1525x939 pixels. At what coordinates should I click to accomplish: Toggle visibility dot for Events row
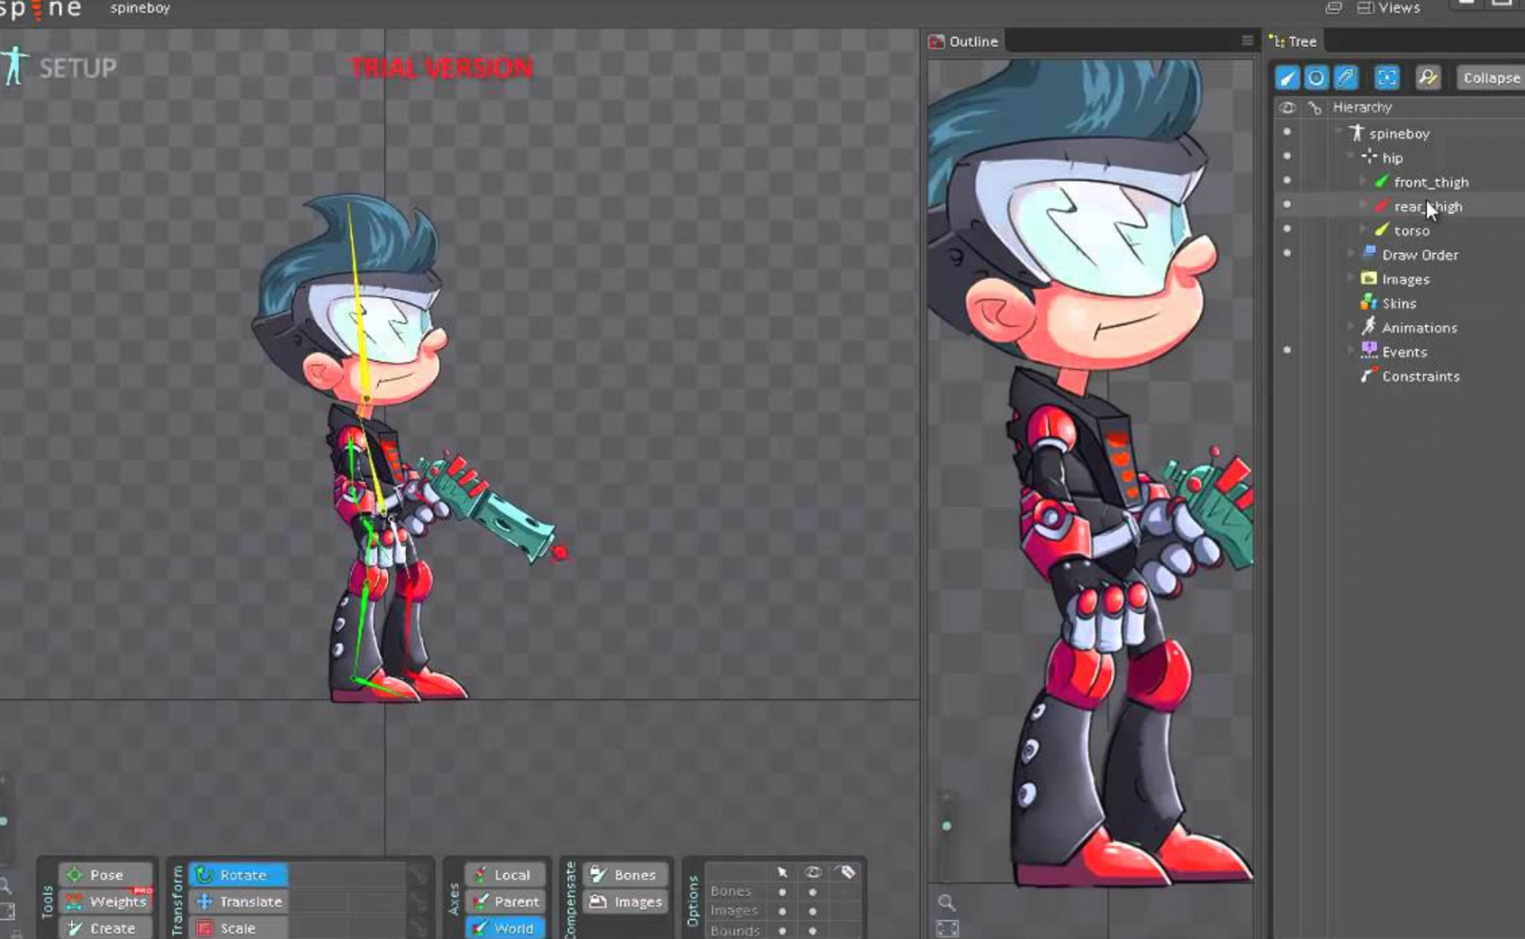(x=1287, y=350)
